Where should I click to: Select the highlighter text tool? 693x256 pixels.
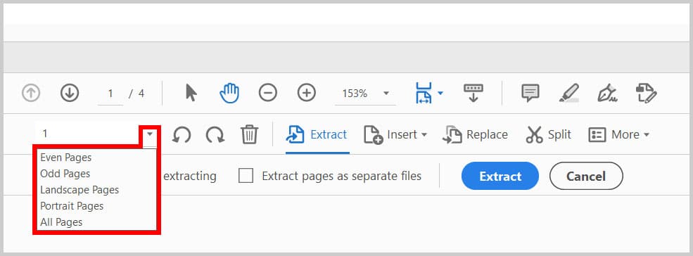point(568,94)
